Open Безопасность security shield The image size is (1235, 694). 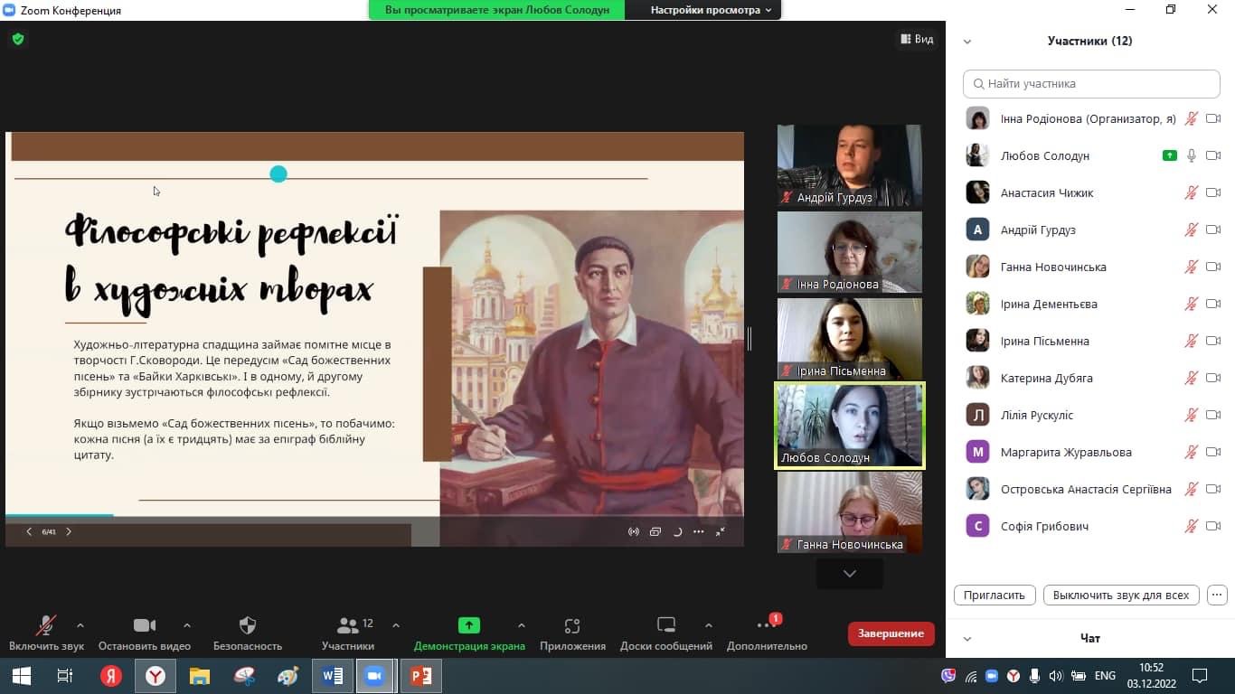(248, 625)
